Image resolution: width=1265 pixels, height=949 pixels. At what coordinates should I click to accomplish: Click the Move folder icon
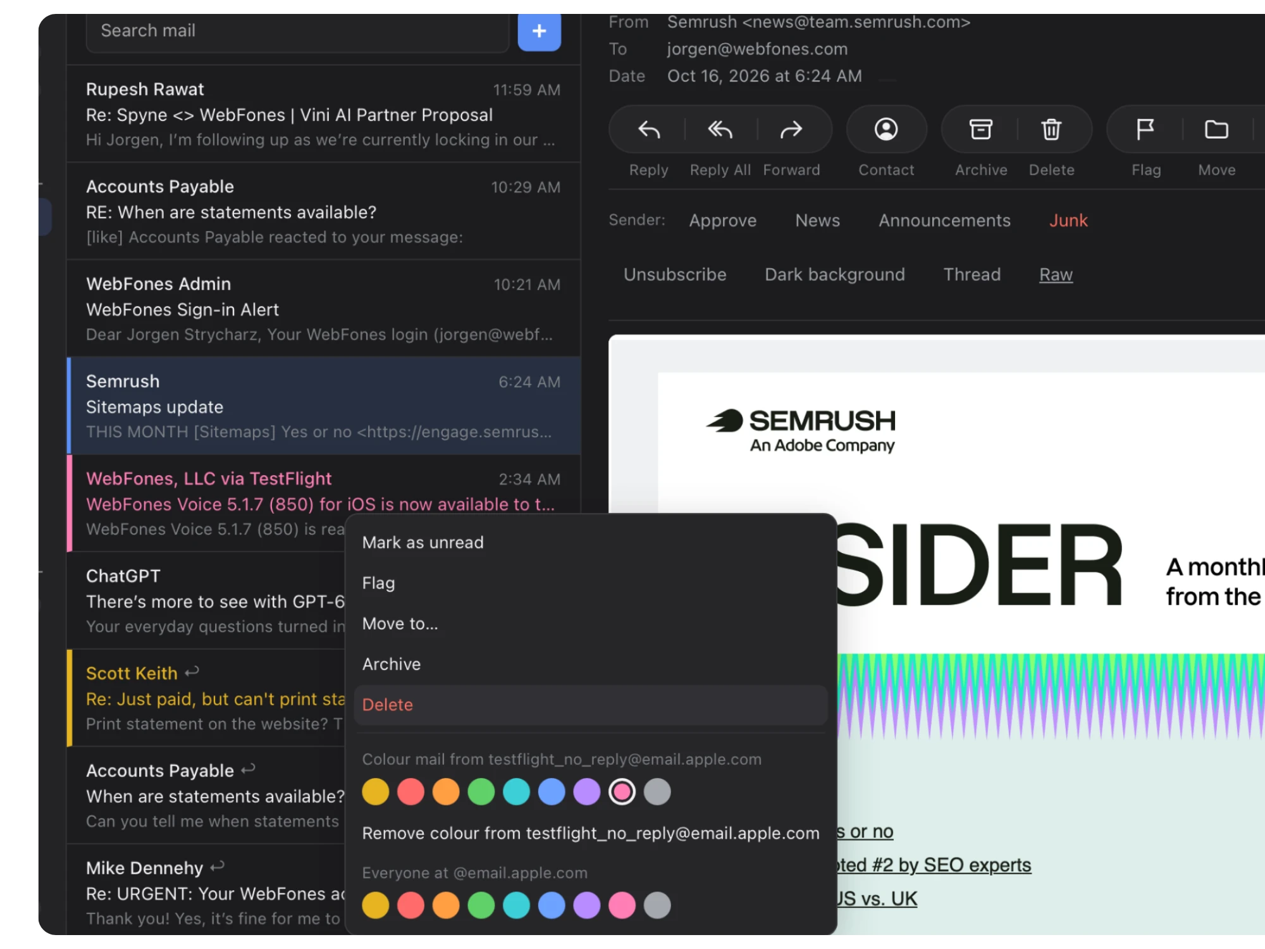coord(1216,129)
